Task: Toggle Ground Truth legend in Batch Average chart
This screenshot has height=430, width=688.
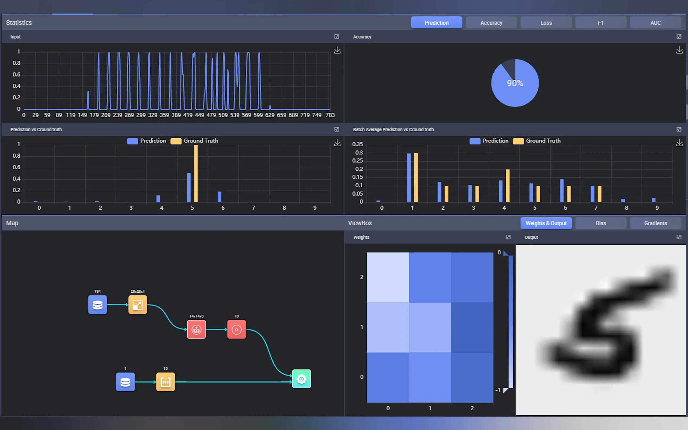Action: [537, 141]
